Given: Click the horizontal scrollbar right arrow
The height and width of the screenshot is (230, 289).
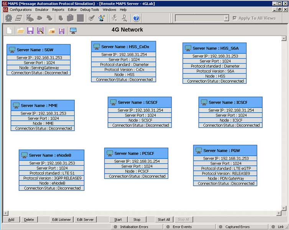Looking at the screenshot, I should click(x=279, y=213).
